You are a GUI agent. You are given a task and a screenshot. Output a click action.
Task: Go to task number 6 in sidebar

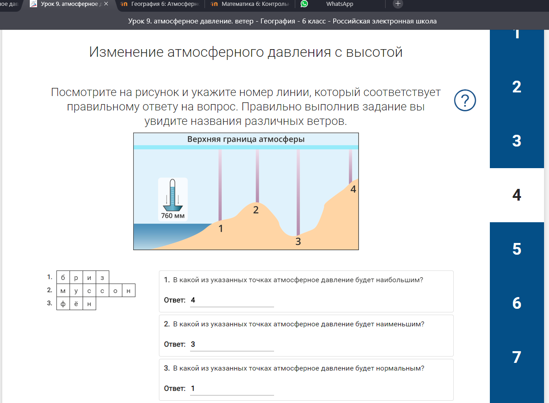pyautogui.click(x=517, y=303)
